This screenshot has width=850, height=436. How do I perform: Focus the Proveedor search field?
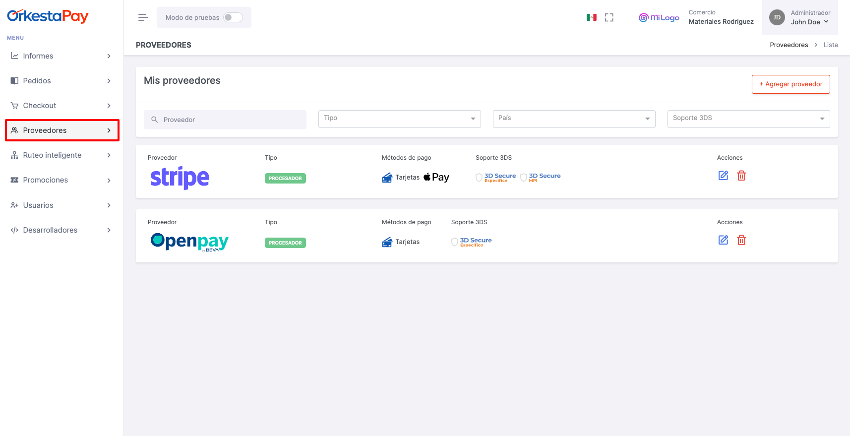tap(225, 120)
